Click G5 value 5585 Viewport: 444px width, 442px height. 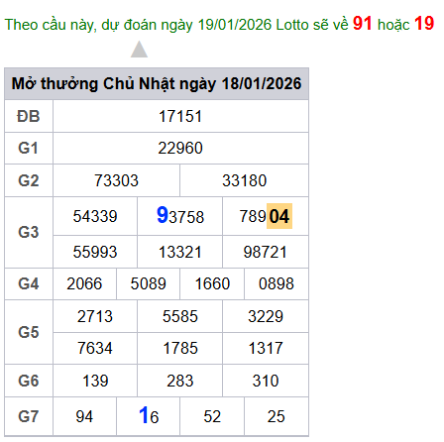tap(180, 316)
